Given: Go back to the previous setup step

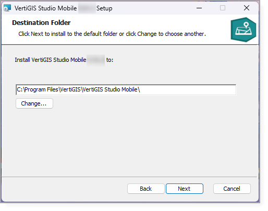Looking at the screenshot, I should coord(146,189).
